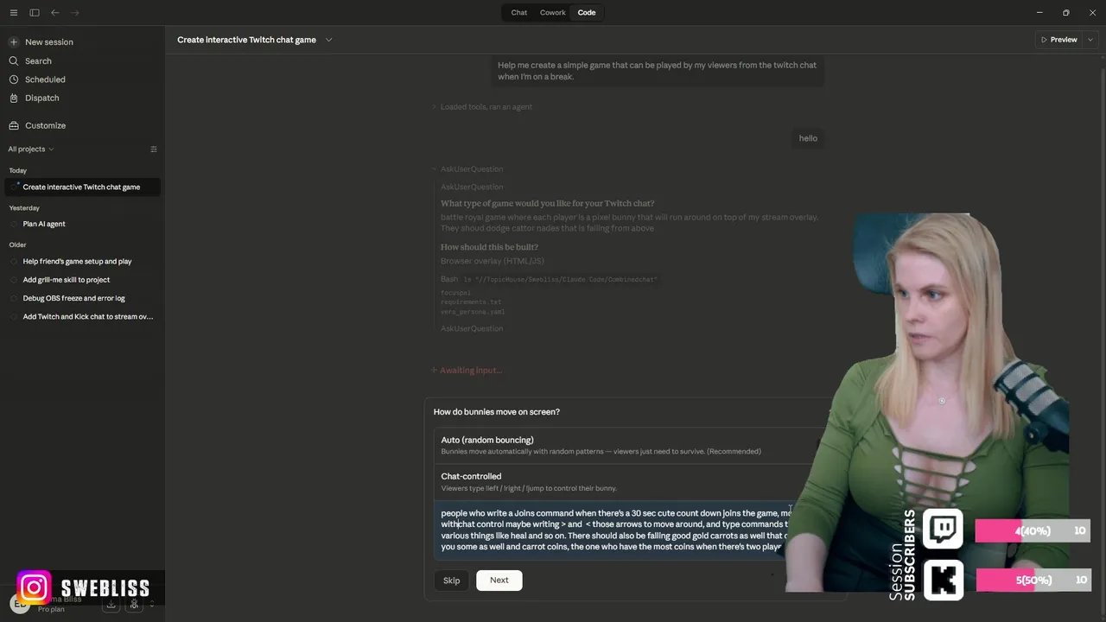1106x622 pixels.
Task: Click the Kick subscriber progress bar
Action: click(1033, 581)
